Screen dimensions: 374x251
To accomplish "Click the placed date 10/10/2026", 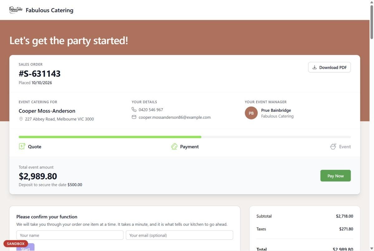I will (x=42, y=83).
